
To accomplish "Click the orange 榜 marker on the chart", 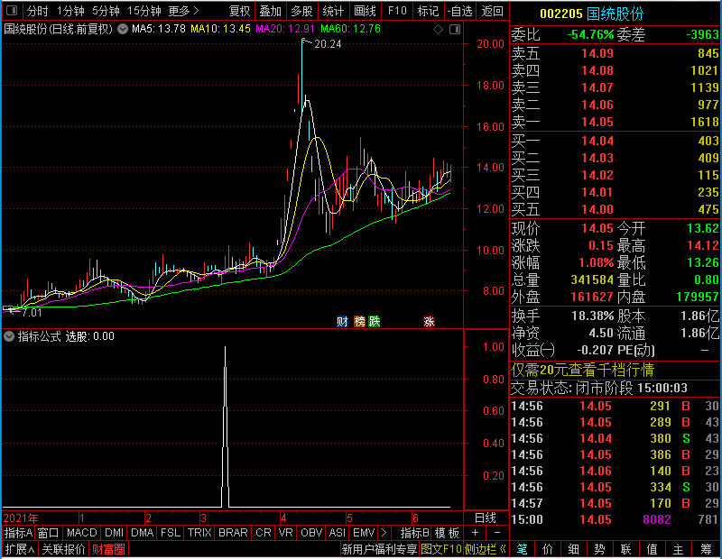I will tap(359, 321).
